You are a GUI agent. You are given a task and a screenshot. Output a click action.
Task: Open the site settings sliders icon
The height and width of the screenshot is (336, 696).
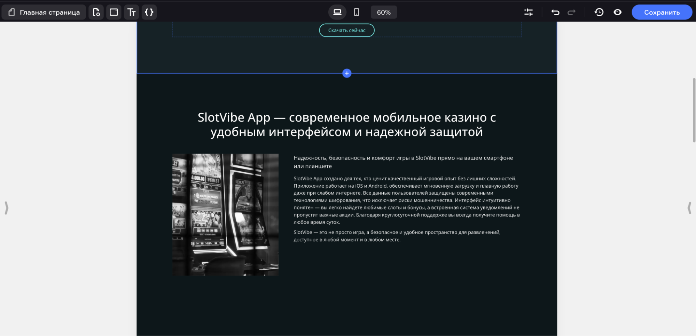[529, 12]
